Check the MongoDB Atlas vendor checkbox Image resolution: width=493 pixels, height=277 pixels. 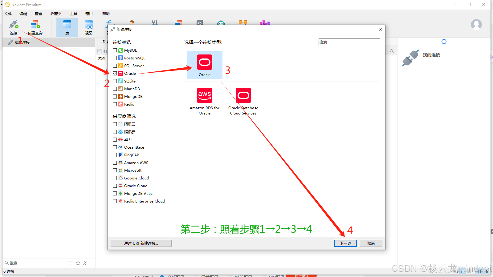[115, 193]
